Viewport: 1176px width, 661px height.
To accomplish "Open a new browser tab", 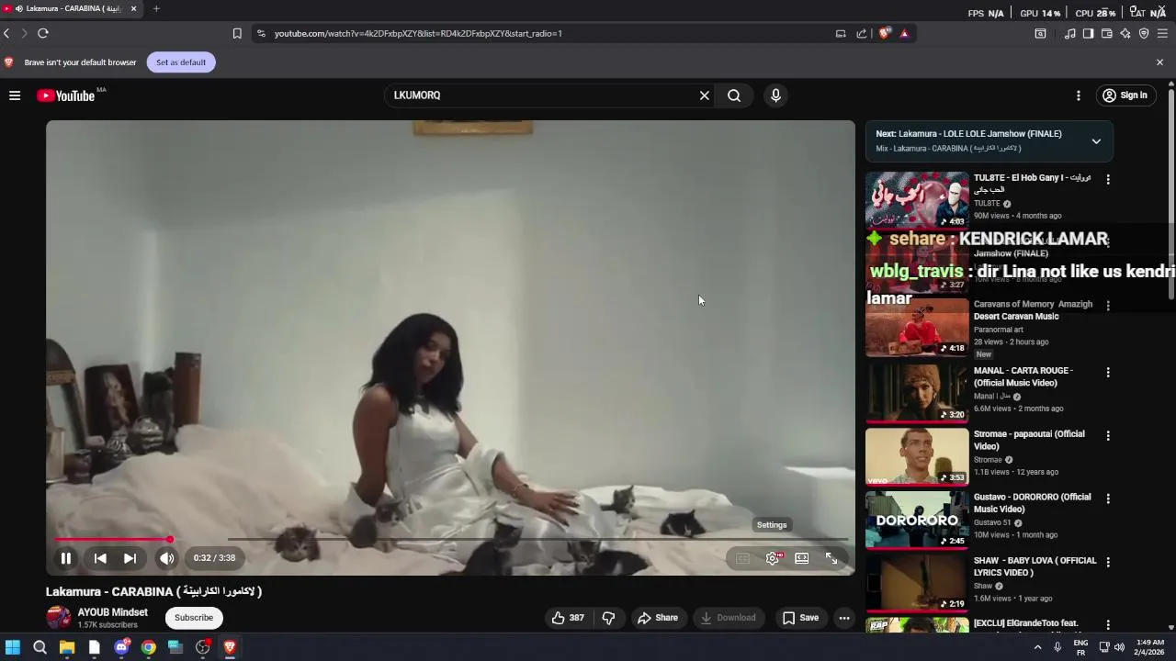I will click(156, 8).
